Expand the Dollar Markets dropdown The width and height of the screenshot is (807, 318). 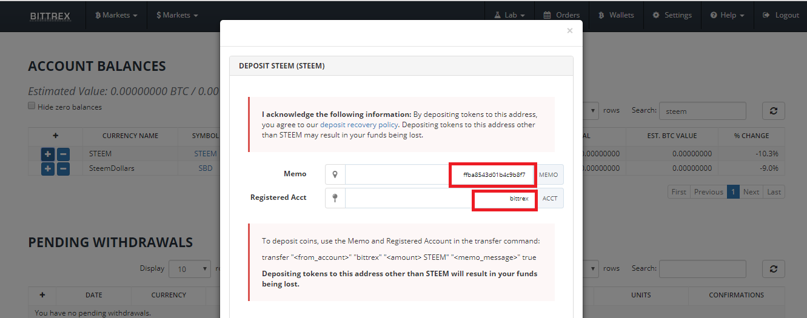177,15
